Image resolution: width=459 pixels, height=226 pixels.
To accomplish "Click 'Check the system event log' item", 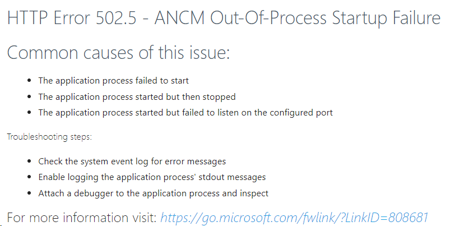I will (x=132, y=162).
